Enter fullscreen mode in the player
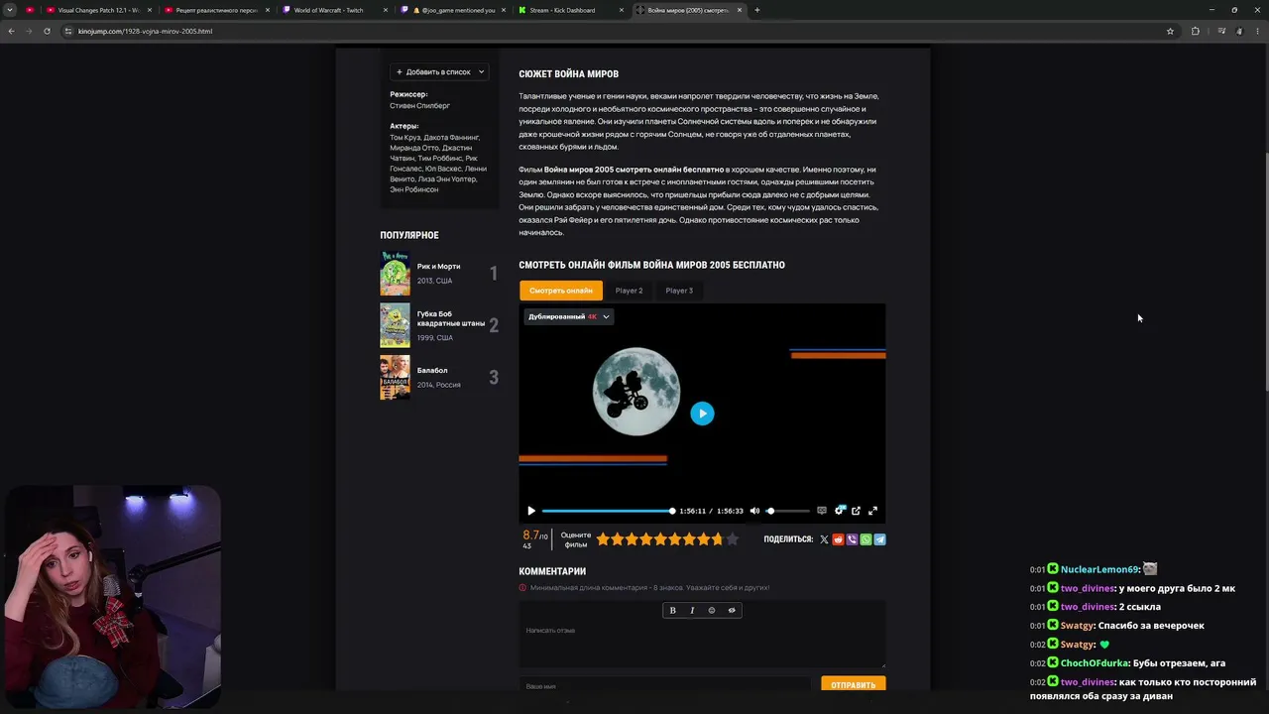Viewport: 1269px width, 714px height. pos(873,511)
